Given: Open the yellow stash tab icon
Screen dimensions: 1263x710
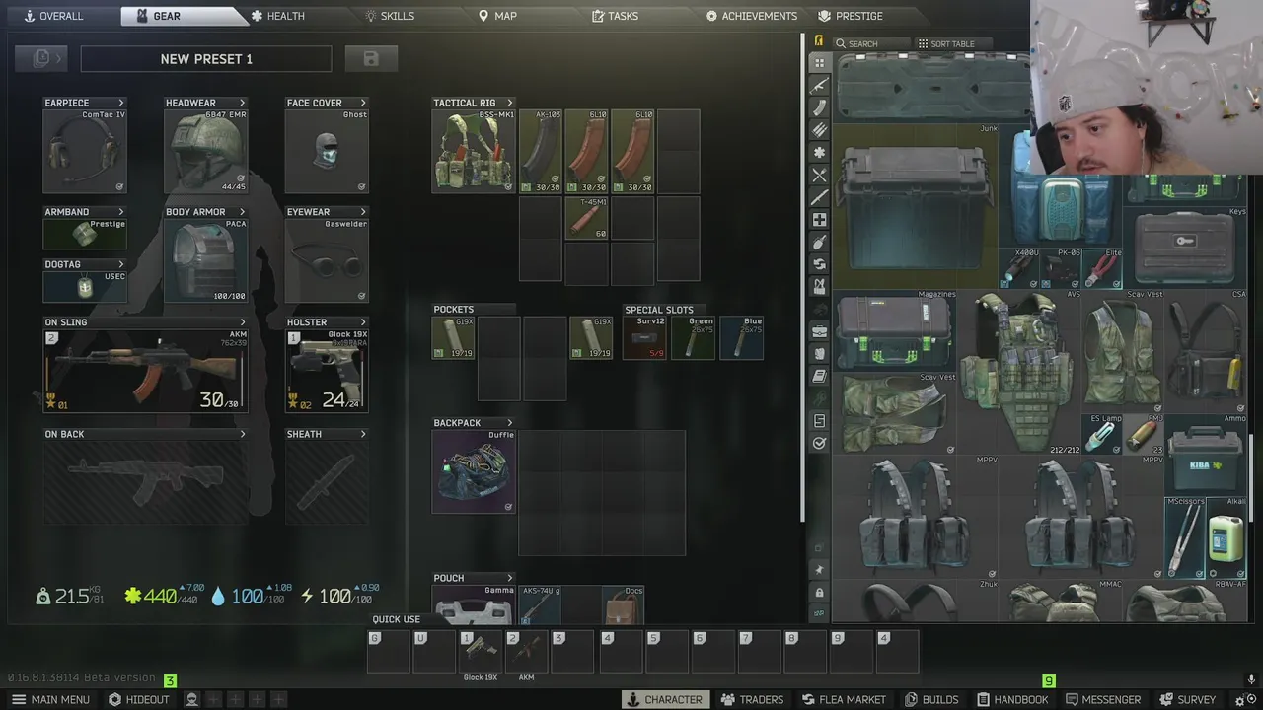Looking at the screenshot, I should [819, 41].
